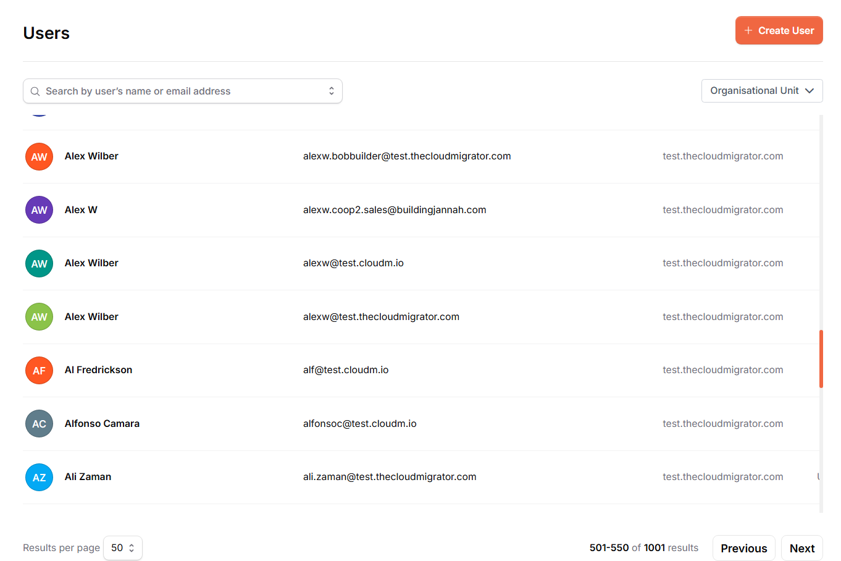Click email alf@test.cloudm.io

point(346,370)
